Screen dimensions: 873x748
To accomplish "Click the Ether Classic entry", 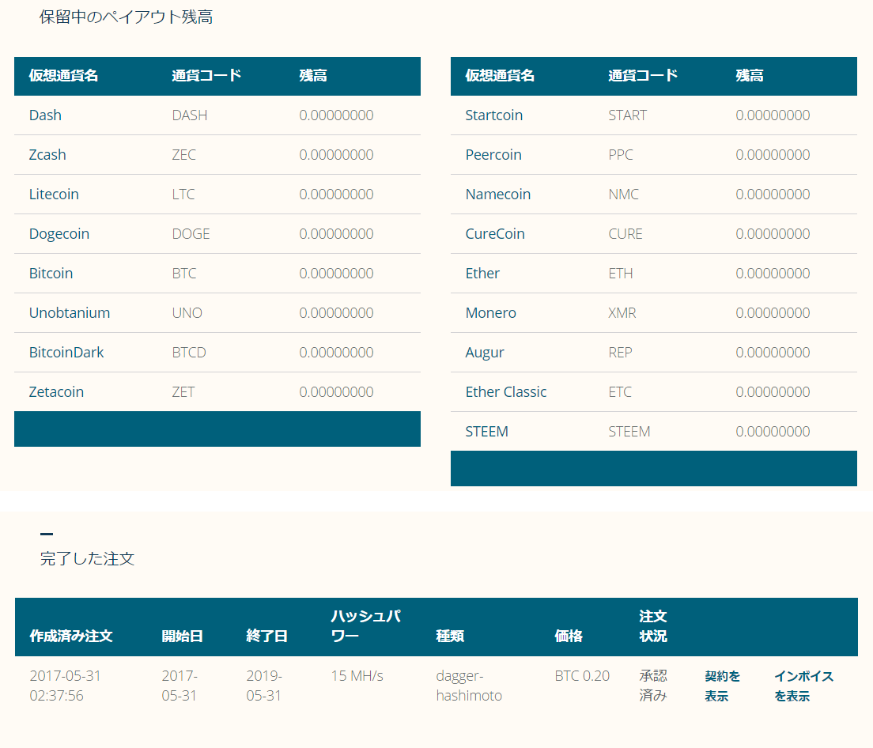I will [x=506, y=392].
